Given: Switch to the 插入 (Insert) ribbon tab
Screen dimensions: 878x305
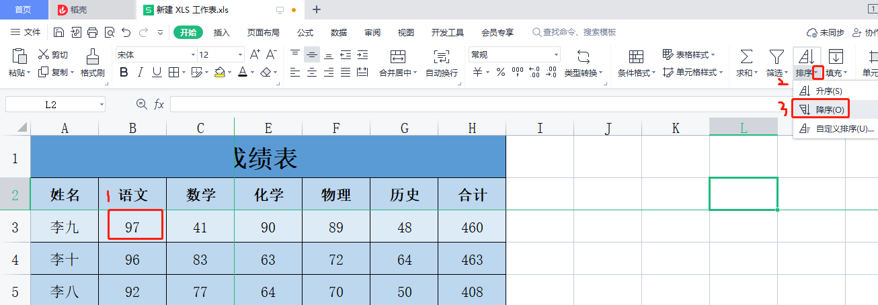Looking at the screenshot, I should click(222, 32).
